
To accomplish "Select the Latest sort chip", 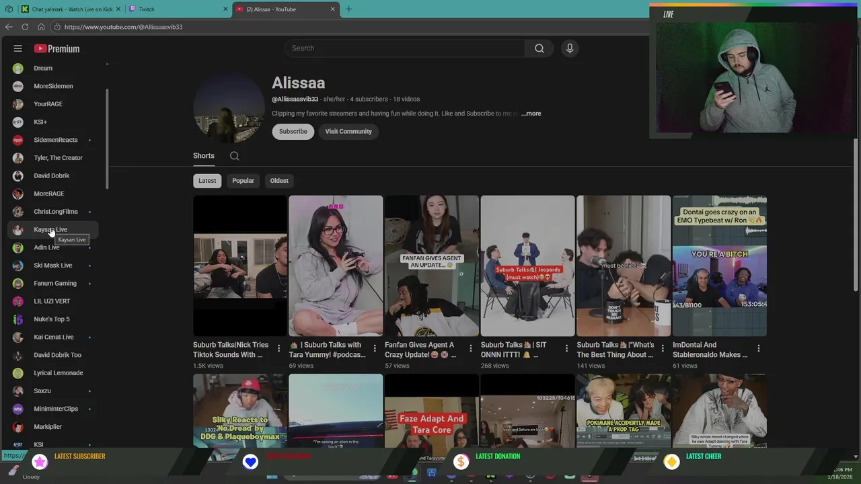I will point(207,181).
